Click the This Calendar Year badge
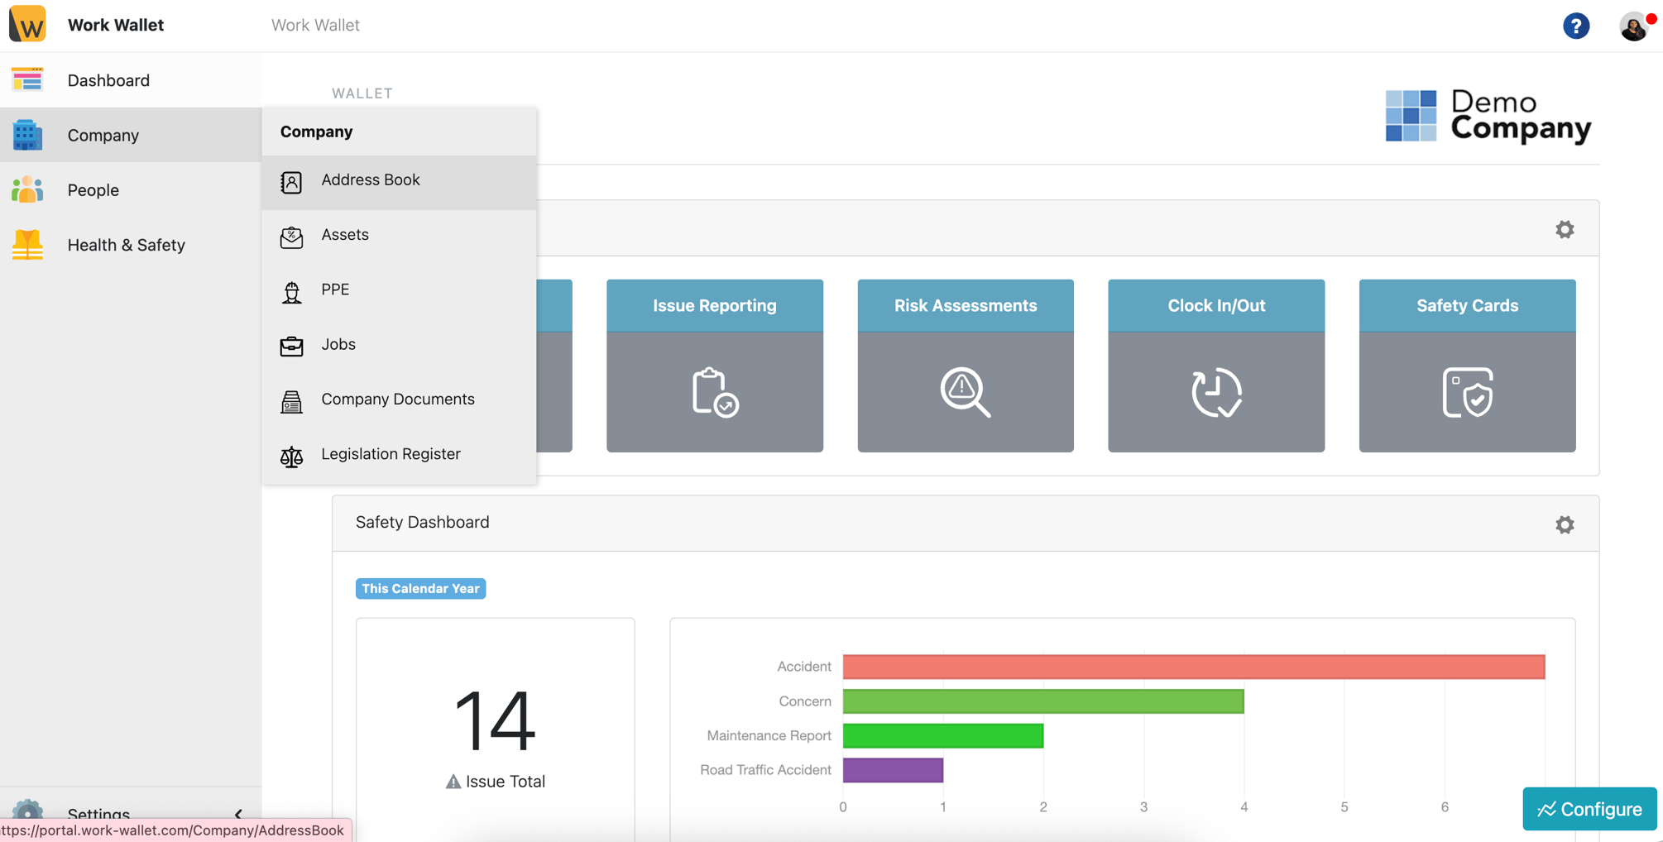 point(420,588)
